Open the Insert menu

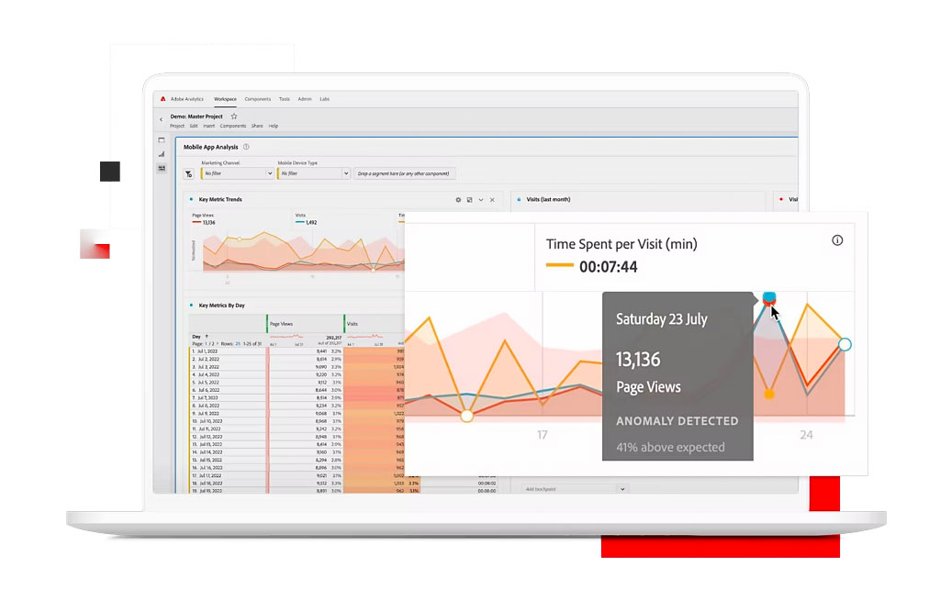point(208,126)
